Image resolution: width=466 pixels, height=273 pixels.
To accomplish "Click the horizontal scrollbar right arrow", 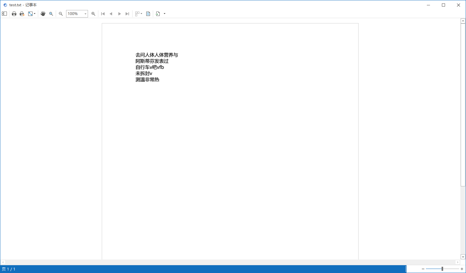I will point(458,262).
